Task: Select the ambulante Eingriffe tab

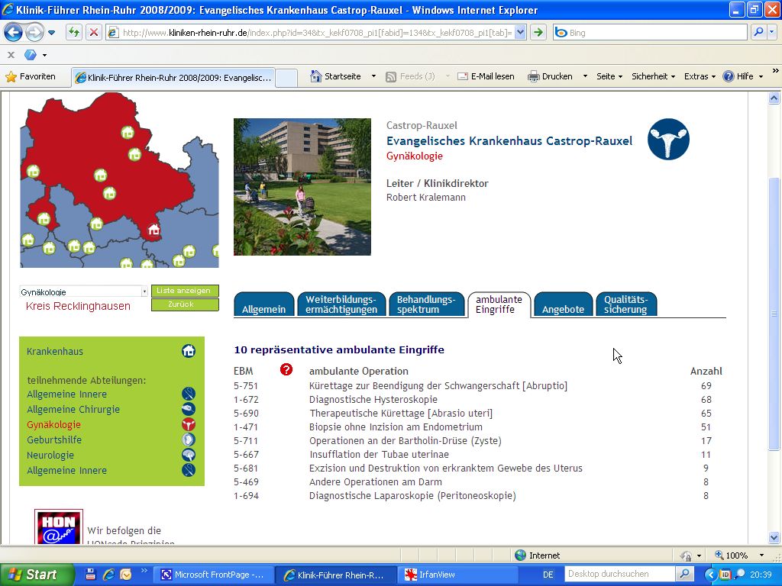Action: click(x=499, y=304)
